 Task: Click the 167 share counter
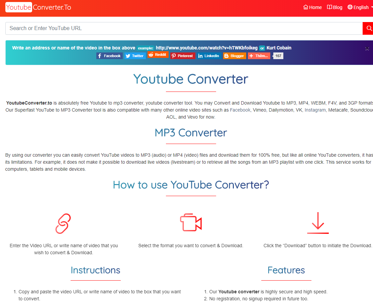point(278,56)
